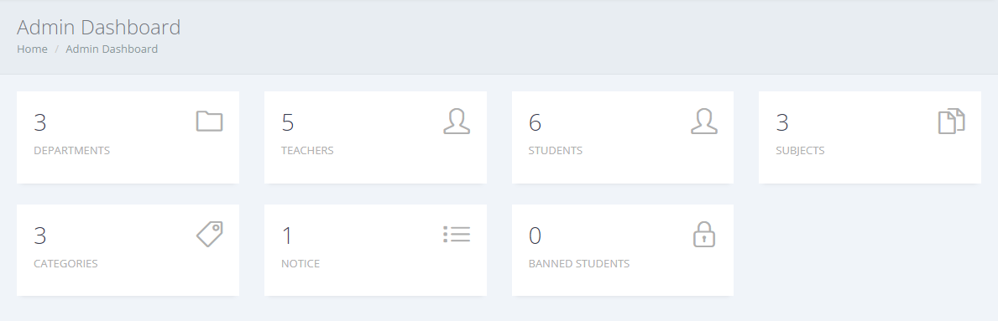Open the Home breadcrumb link
The width and height of the screenshot is (998, 321).
coord(32,49)
